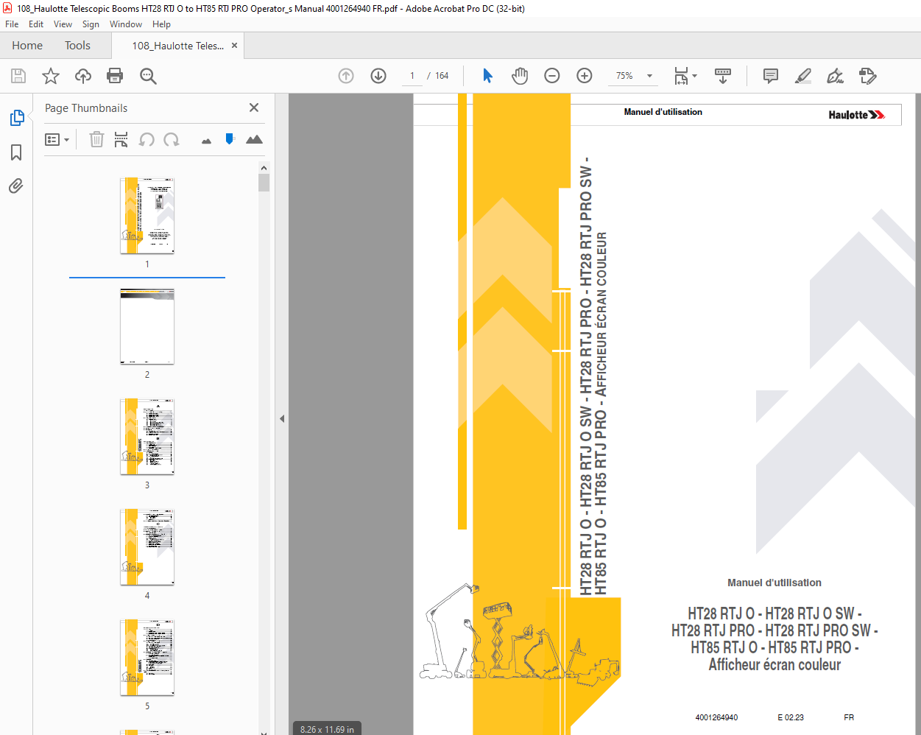Open the Edit menu

click(x=36, y=24)
